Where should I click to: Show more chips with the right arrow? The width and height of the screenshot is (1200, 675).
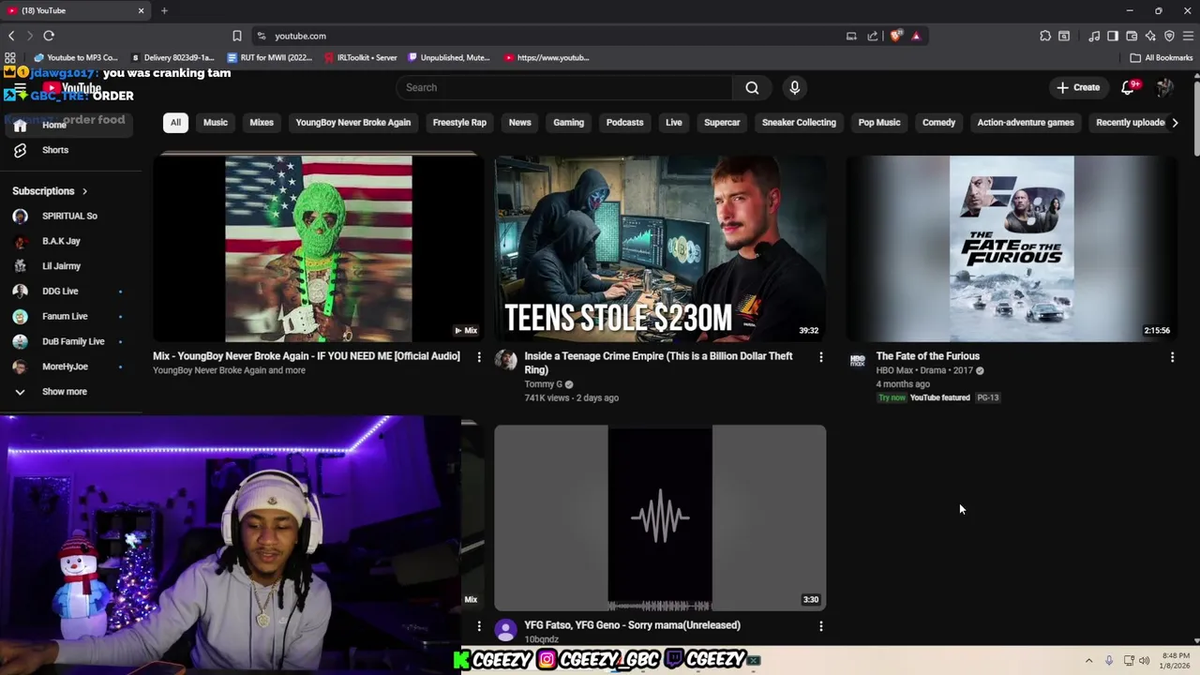1175,122
